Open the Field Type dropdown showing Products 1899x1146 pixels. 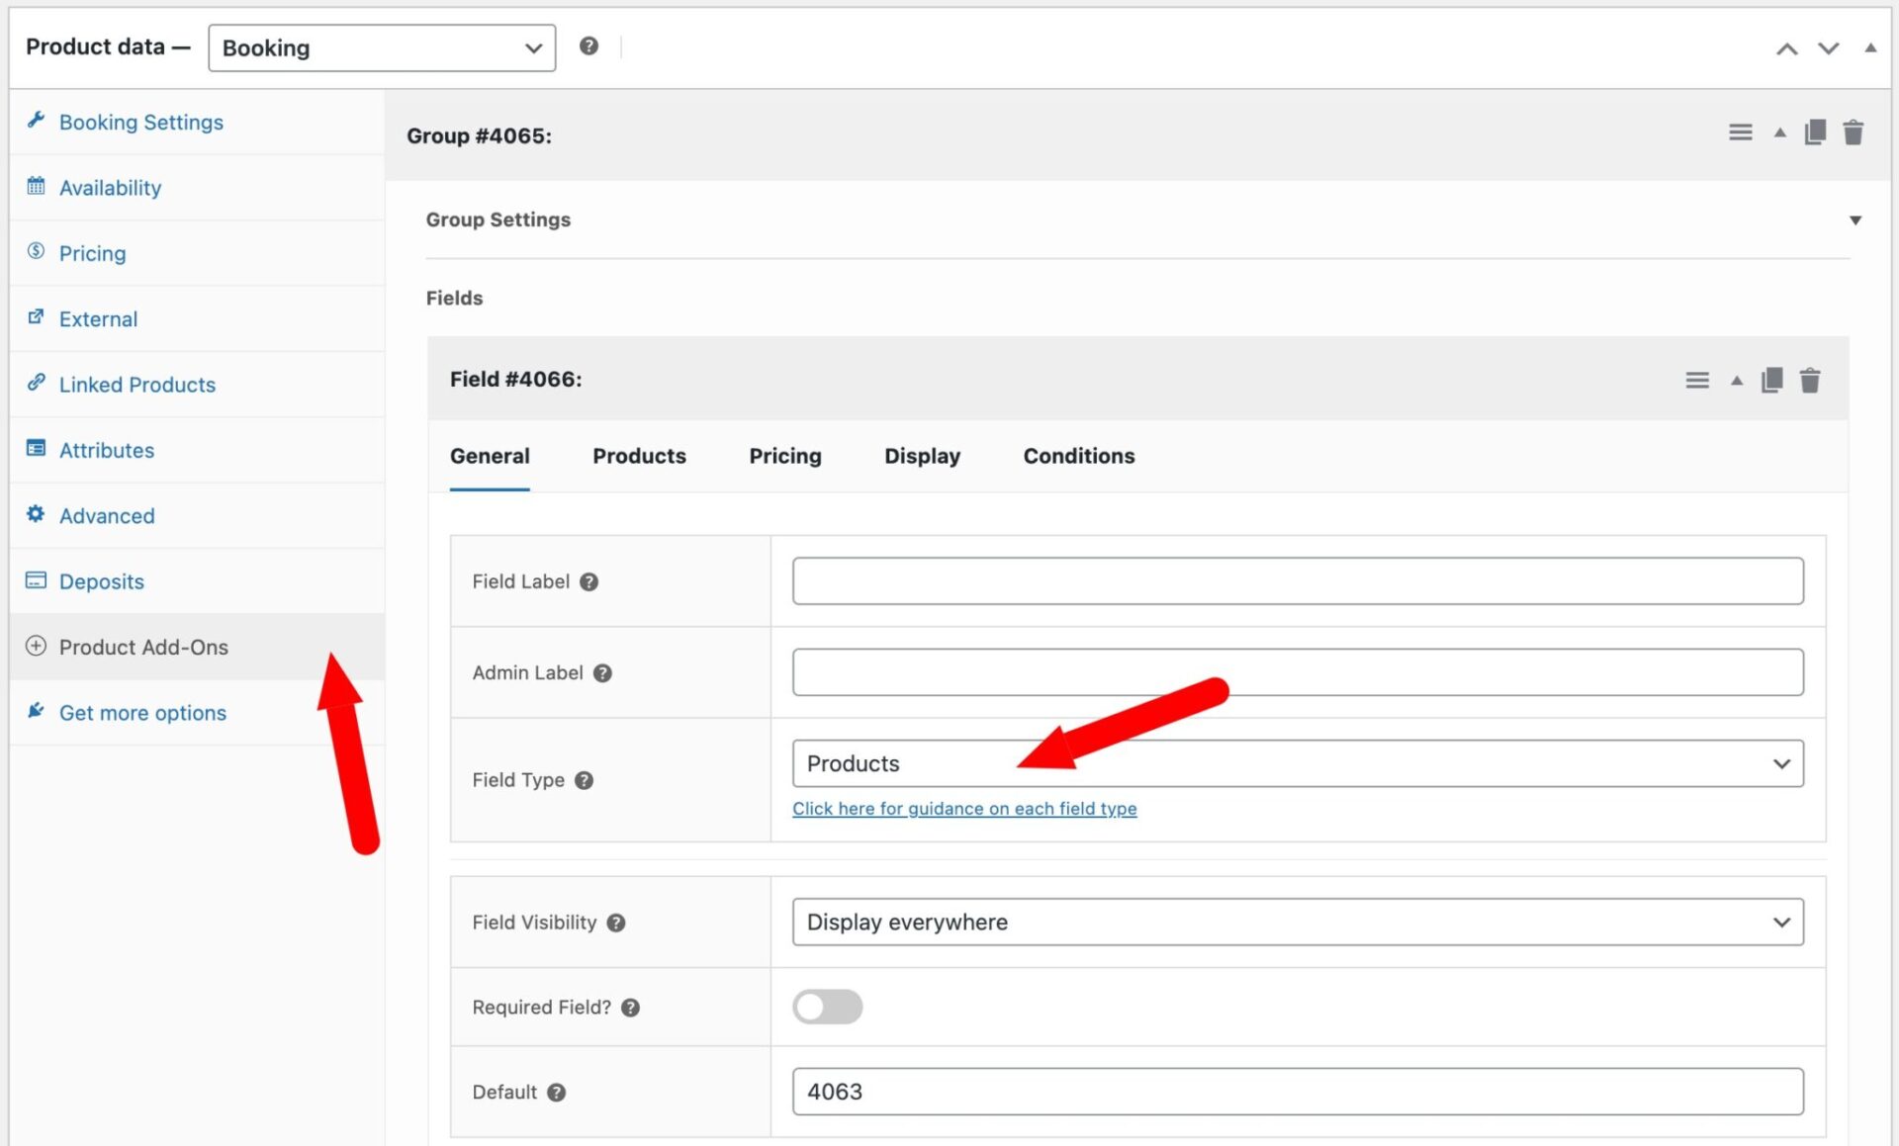[x=1298, y=762]
